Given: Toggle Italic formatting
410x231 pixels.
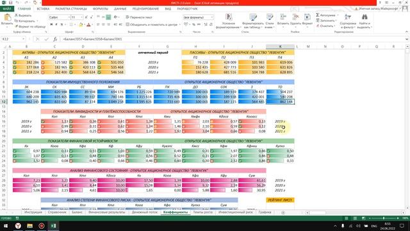Looking at the screenshot, I should 56,24.
